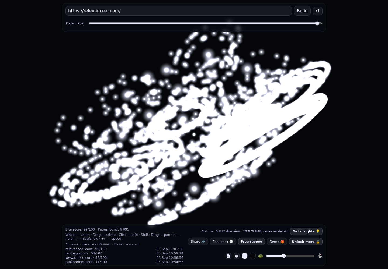The height and width of the screenshot is (269, 388).
Task: Select the black color swatch
Action: click(253, 256)
